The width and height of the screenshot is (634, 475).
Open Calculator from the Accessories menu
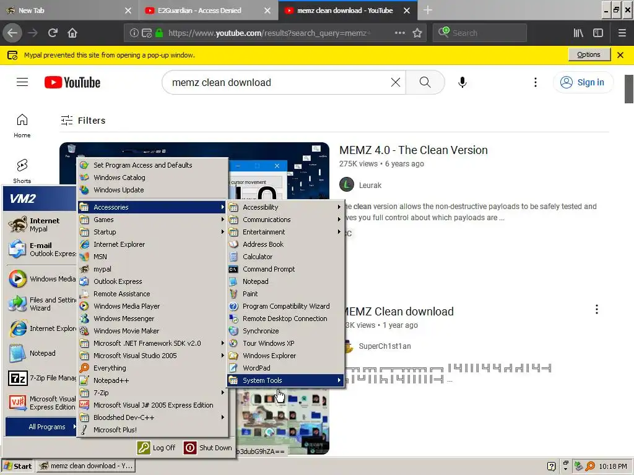(x=257, y=257)
